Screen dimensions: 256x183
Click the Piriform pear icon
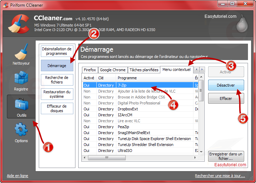click(242, 24)
